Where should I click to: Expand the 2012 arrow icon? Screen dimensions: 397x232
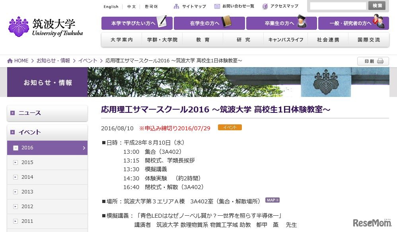[x=16, y=206]
